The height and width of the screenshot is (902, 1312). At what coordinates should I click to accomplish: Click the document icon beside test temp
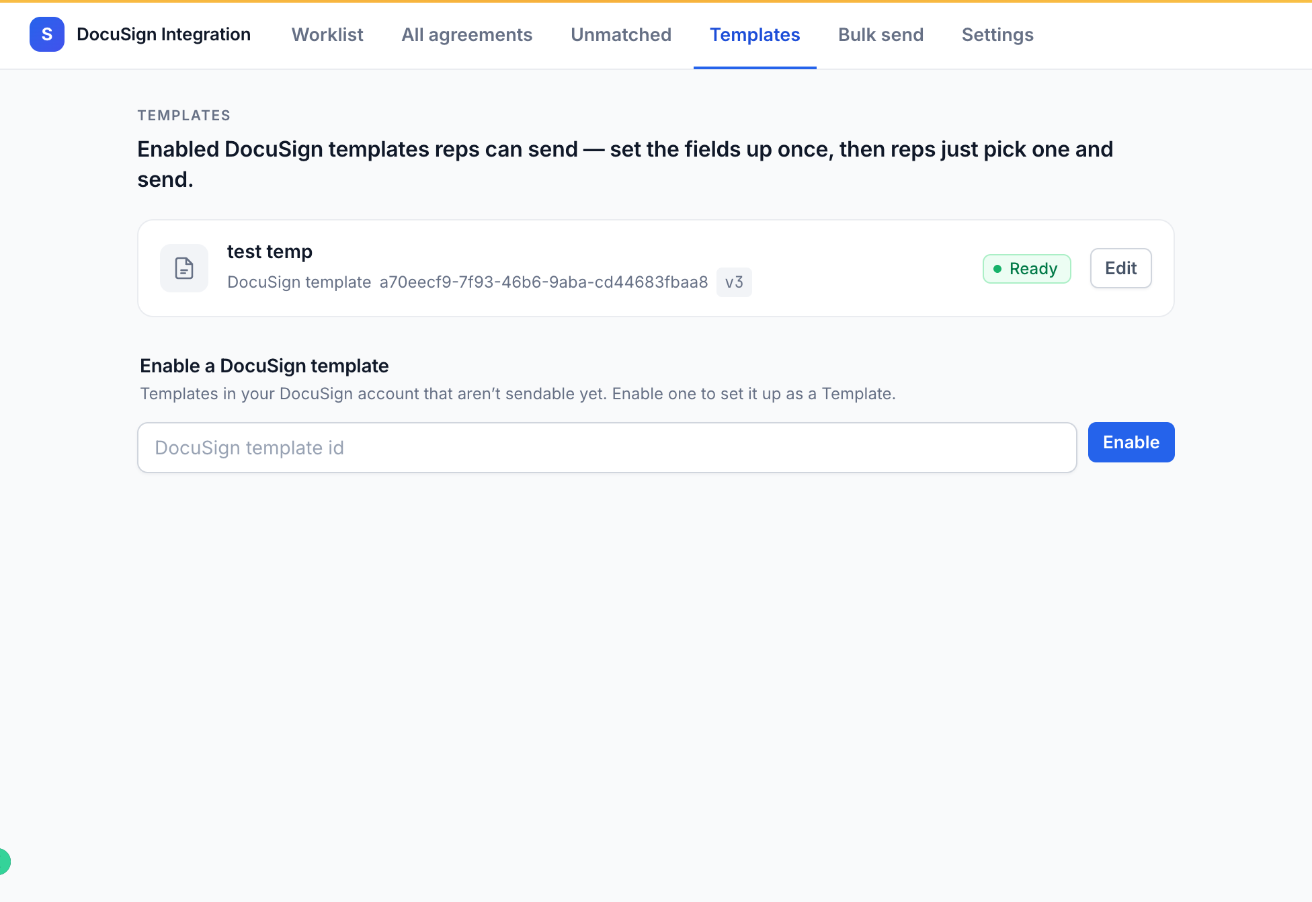click(184, 268)
